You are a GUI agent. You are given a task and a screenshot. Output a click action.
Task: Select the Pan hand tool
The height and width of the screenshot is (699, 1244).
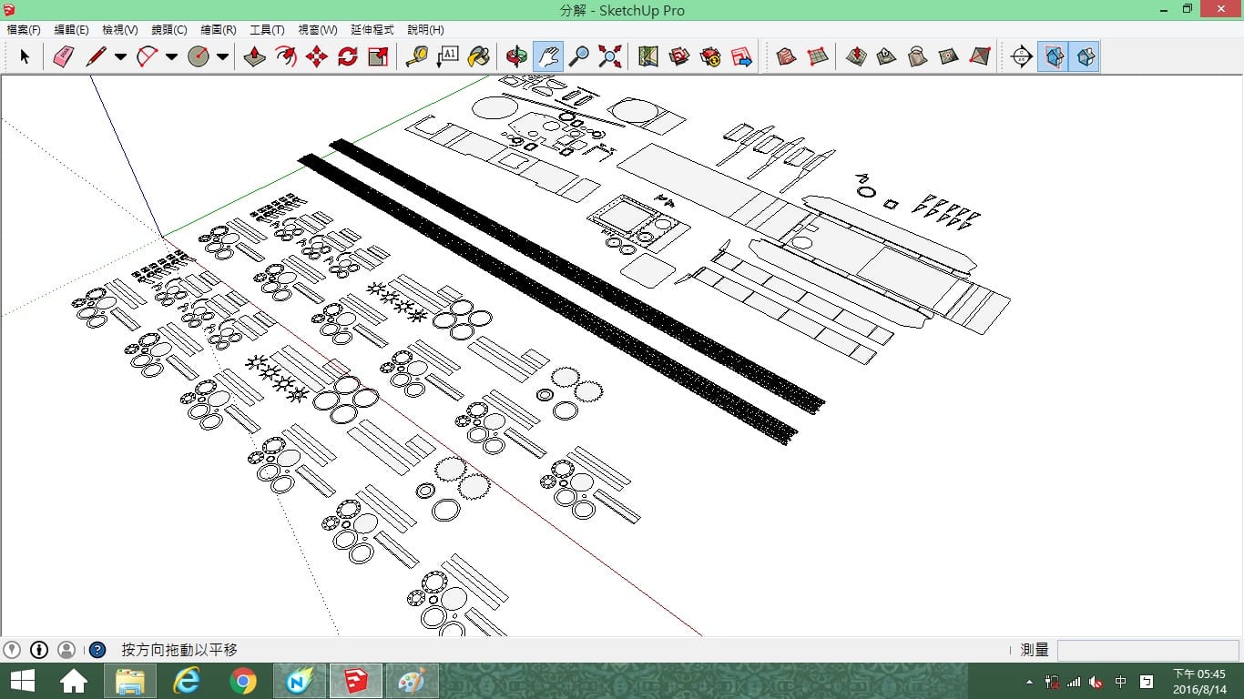547,56
